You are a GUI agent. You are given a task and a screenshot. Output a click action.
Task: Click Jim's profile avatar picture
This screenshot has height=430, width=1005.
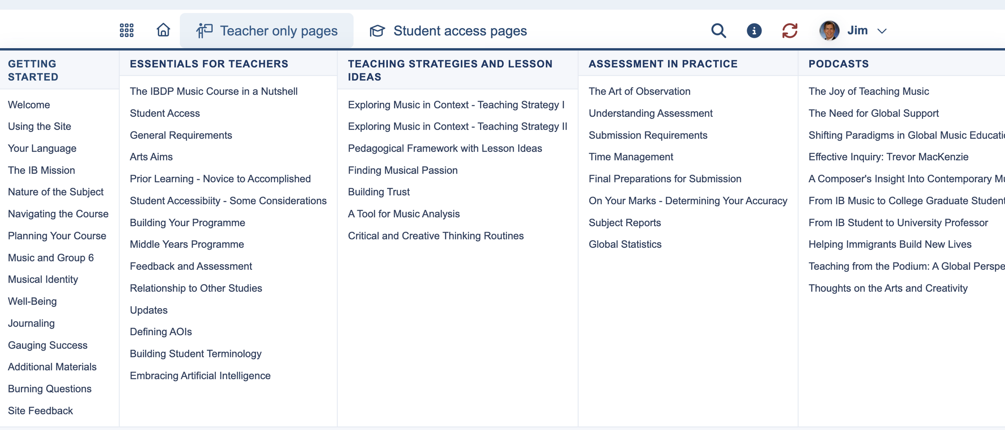(x=829, y=31)
